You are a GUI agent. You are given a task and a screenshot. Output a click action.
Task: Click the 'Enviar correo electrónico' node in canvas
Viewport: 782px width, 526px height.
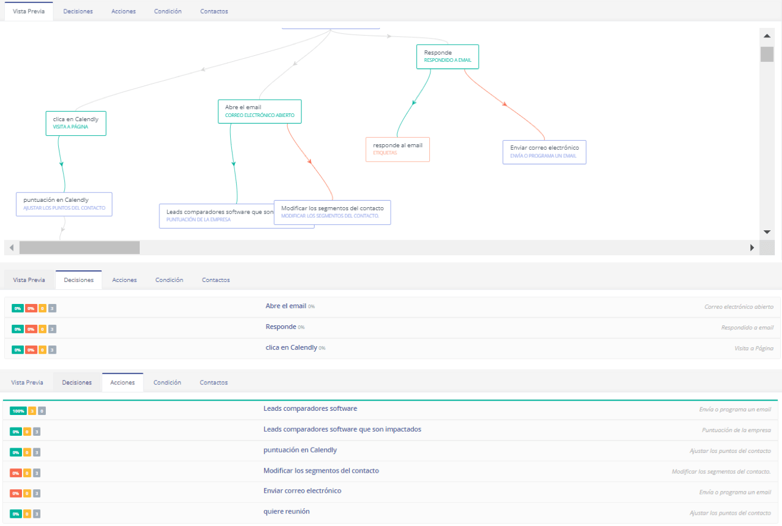pos(544,152)
